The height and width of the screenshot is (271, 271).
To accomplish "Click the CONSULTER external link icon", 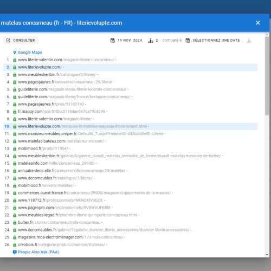I will click(x=8, y=40).
